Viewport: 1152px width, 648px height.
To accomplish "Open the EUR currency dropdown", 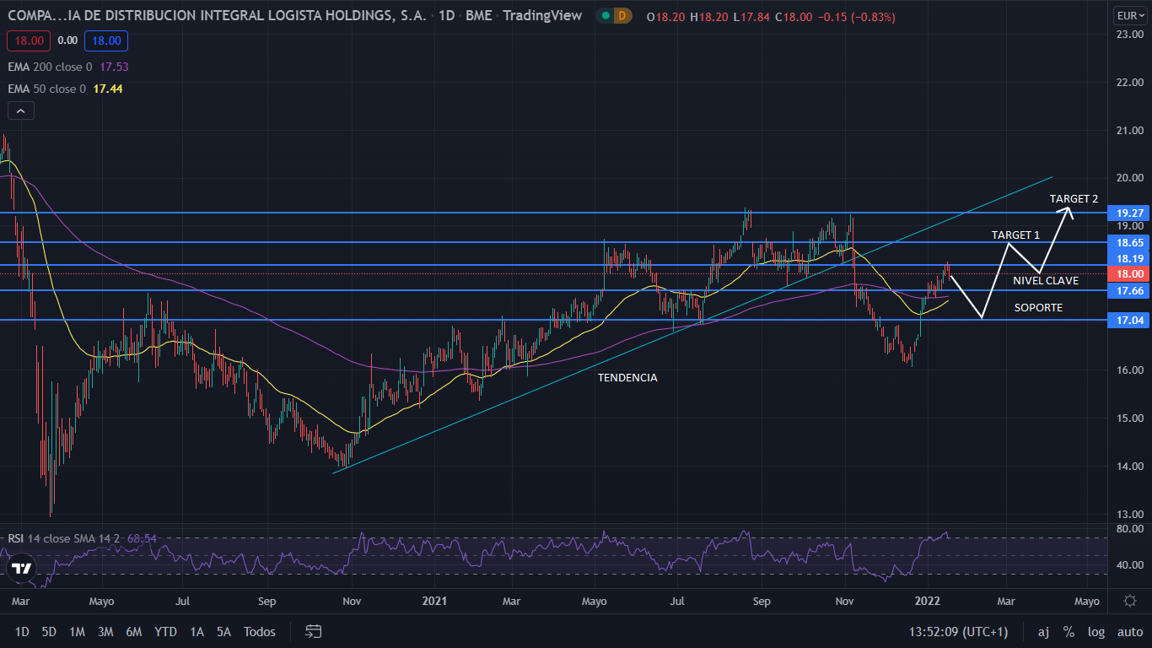I will click(1129, 15).
